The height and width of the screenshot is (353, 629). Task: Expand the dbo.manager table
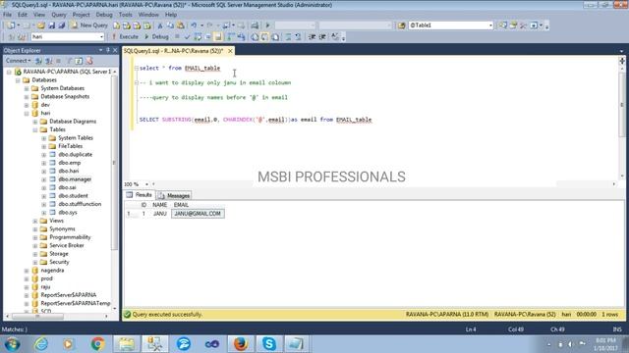tap(43, 179)
